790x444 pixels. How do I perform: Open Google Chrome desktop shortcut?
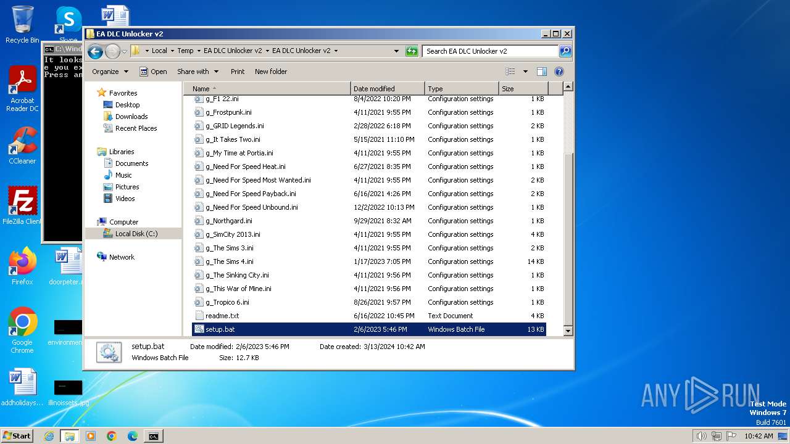(22, 331)
